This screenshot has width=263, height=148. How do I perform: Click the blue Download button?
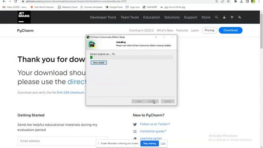pyautogui.click(x=231, y=30)
